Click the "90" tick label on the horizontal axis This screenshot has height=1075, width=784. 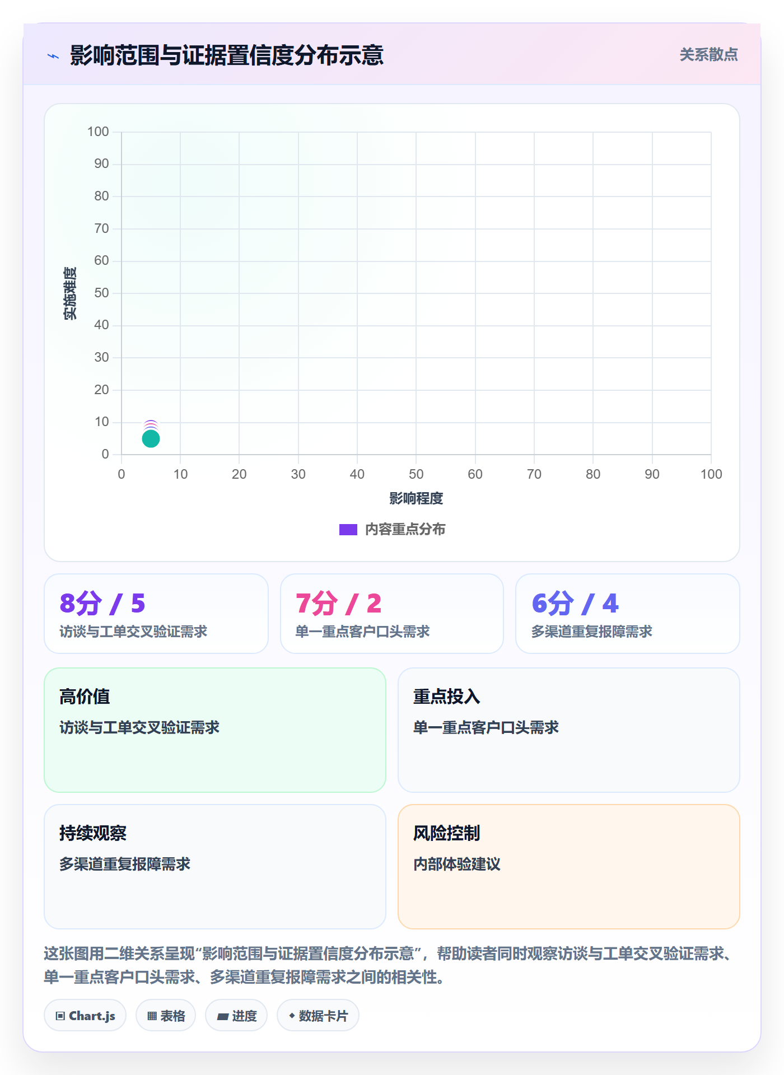point(652,474)
